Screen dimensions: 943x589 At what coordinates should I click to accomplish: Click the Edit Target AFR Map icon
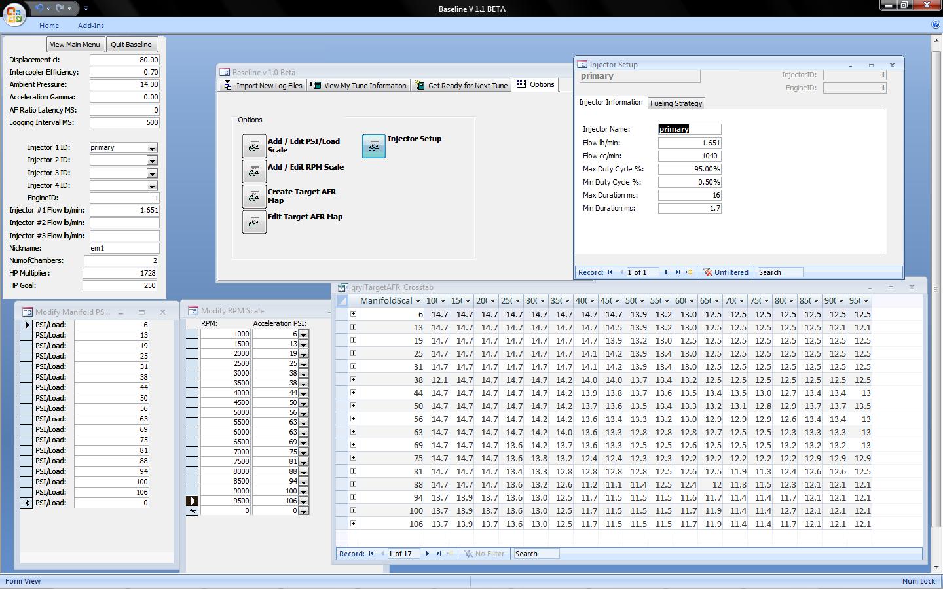[254, 222]
